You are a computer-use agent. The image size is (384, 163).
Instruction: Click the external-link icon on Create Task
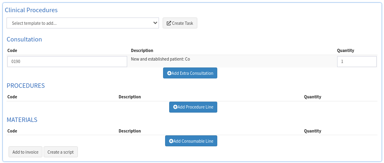click(169, 23)
